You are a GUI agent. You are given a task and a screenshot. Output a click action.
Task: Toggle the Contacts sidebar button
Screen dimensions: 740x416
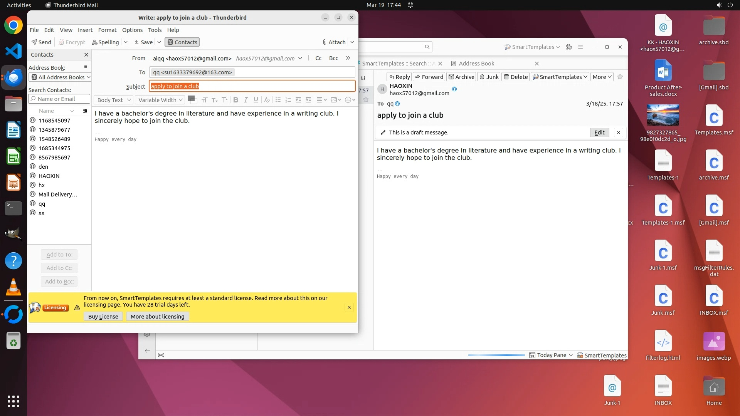182,42
